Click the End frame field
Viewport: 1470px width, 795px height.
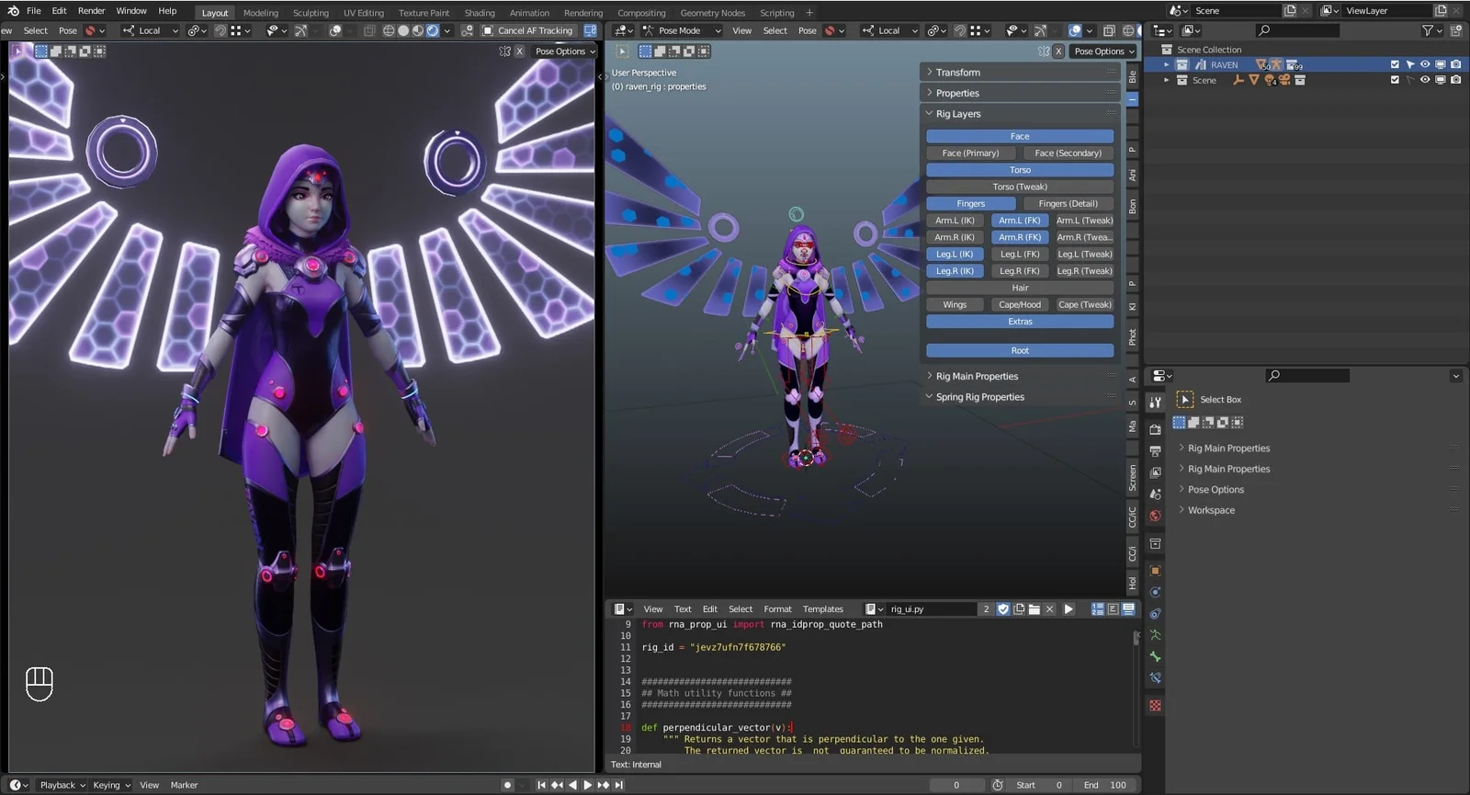pos(1106,785)
